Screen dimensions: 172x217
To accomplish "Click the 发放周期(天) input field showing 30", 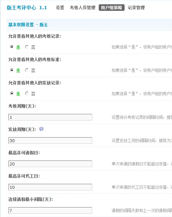I will click(50, 141).
